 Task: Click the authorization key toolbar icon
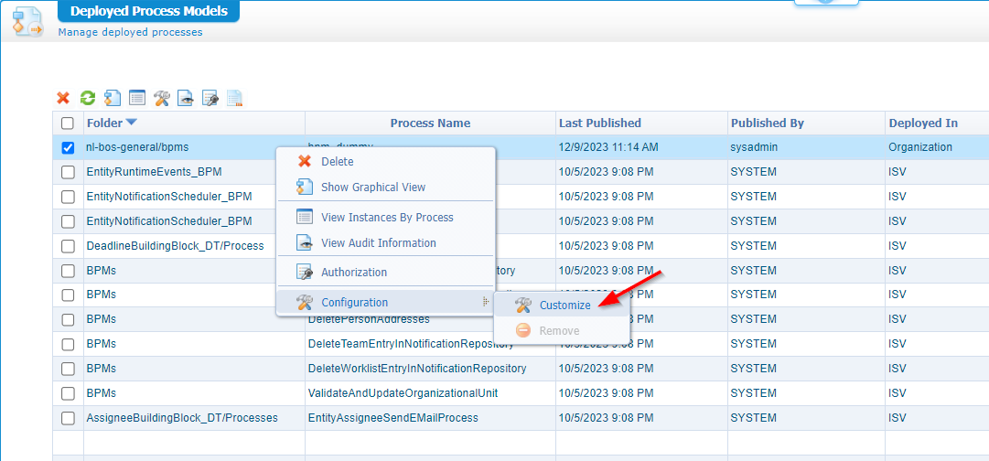click(x=210, y=98)
